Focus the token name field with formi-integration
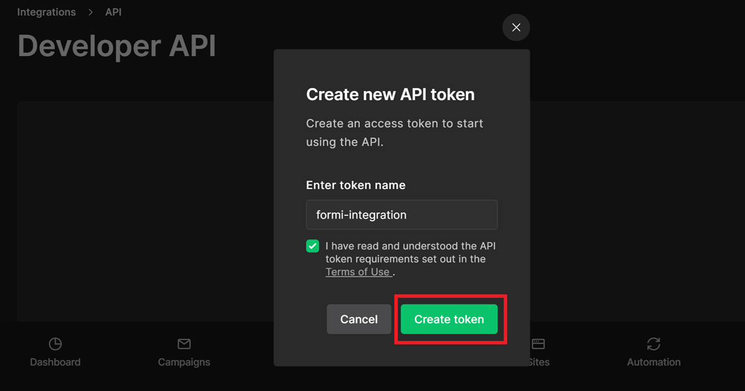 click(402, 215)
